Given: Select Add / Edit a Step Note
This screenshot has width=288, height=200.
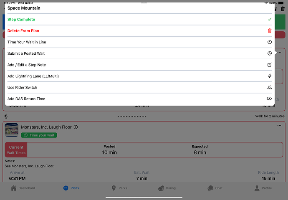Looking at the screenshot, I should pos(27,65).
